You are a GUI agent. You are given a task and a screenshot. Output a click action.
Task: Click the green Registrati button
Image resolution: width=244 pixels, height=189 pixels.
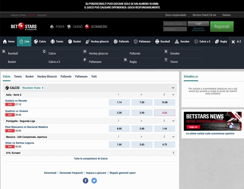[222, 26]
